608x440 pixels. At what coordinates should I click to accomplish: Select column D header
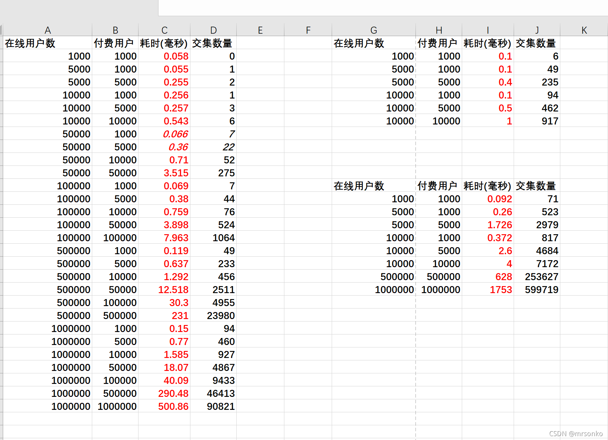click(x=214, y=30)
